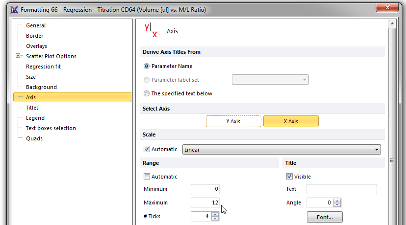Click the Title Text input field

pyautogui.click(x=341, y=189)
